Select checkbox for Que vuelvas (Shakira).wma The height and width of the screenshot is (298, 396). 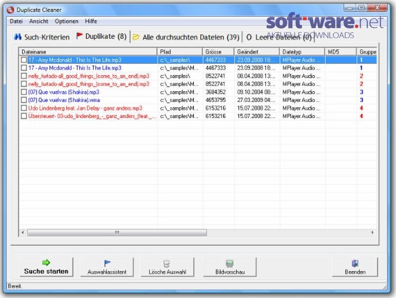click(x=24, y=100)
